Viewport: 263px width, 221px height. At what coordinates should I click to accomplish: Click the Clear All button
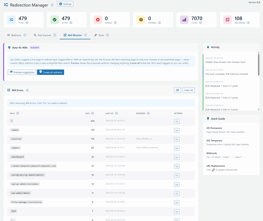point(189,90)
